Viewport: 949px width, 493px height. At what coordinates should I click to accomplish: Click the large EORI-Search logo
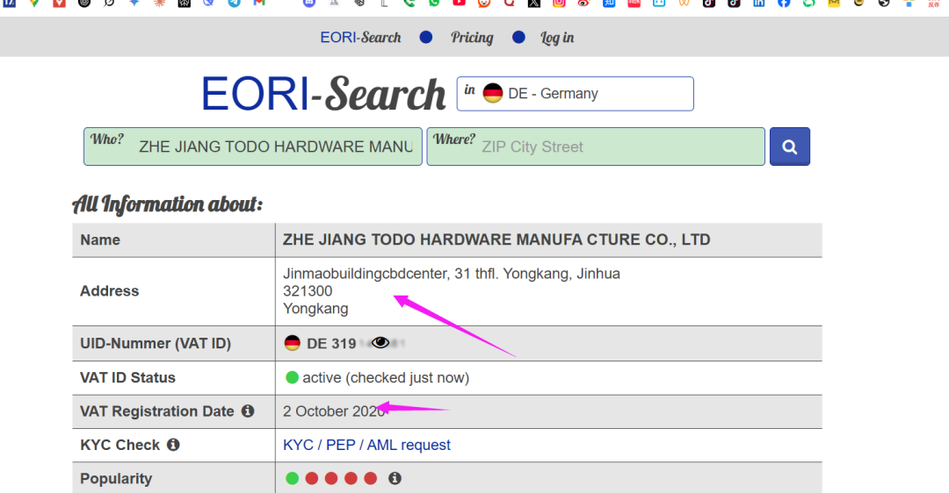323,94
